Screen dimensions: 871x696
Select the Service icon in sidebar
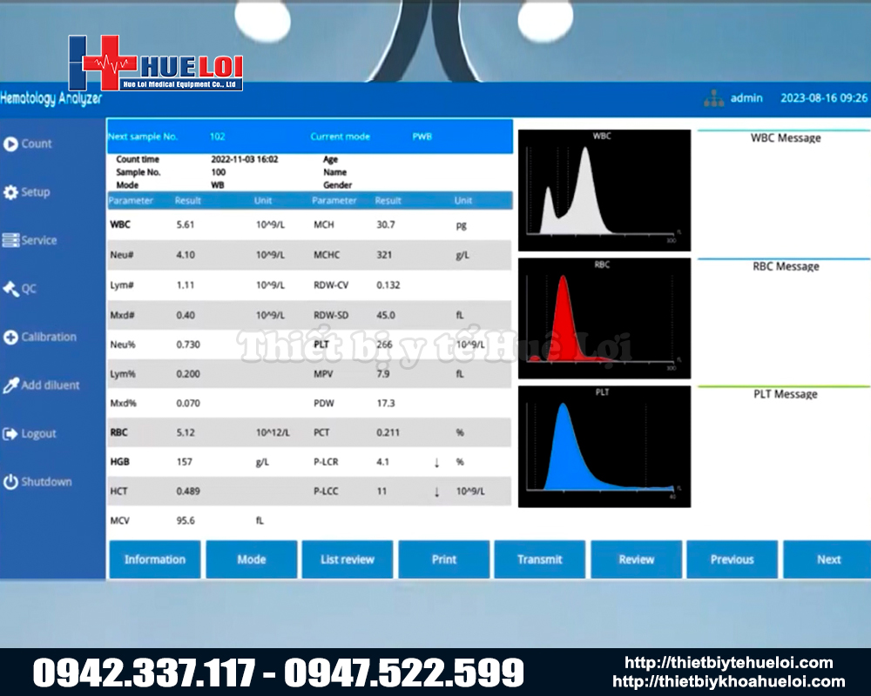tap(10, 240)
